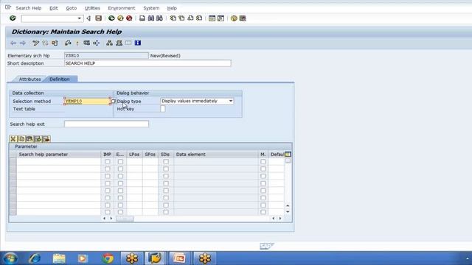Click the Elementary srch hlp field YS810
This screenshot has height=265, width=472.
click(106, 56)
